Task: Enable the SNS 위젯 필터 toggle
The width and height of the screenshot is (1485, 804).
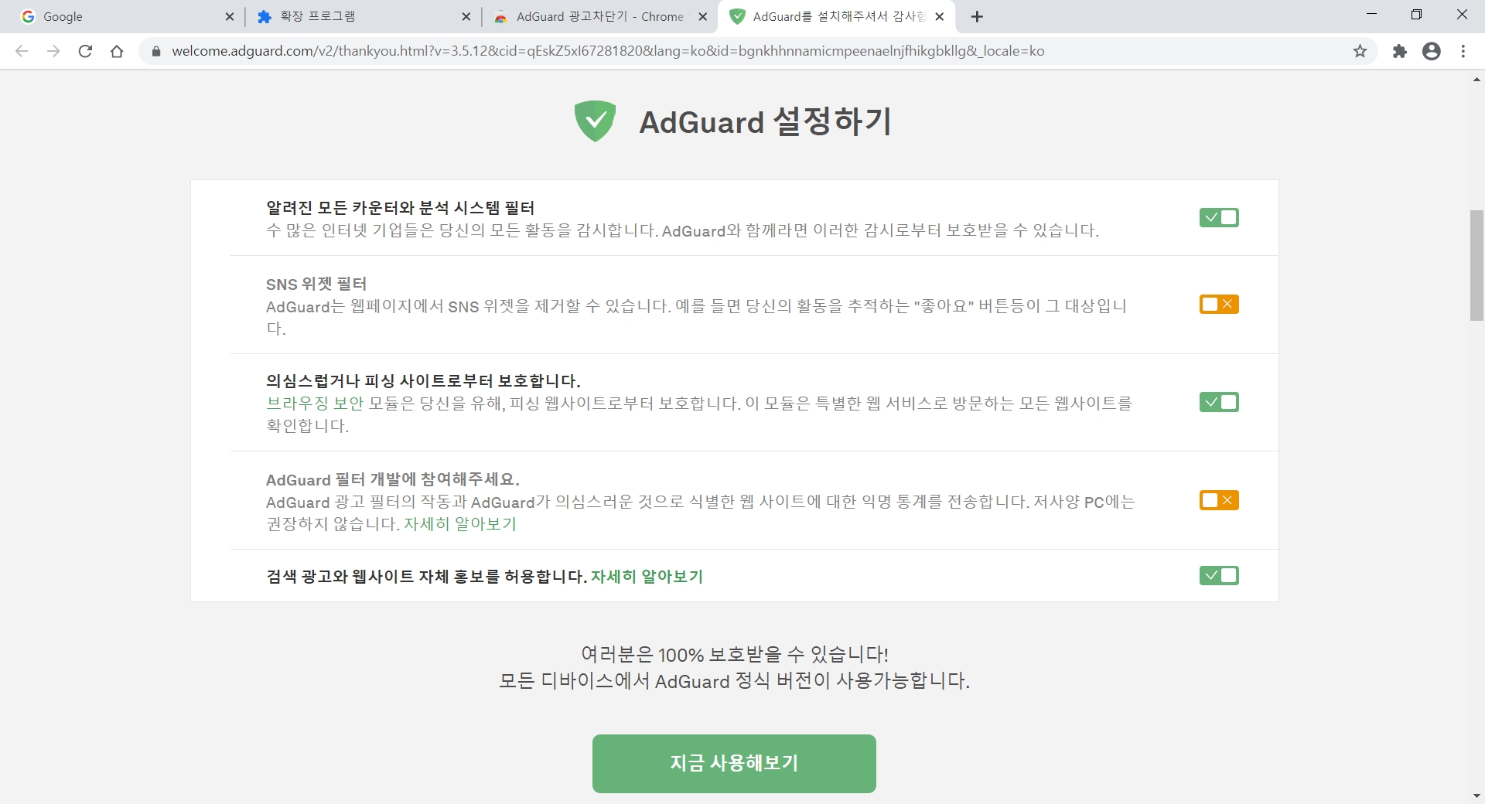Action: point(1219,305)
